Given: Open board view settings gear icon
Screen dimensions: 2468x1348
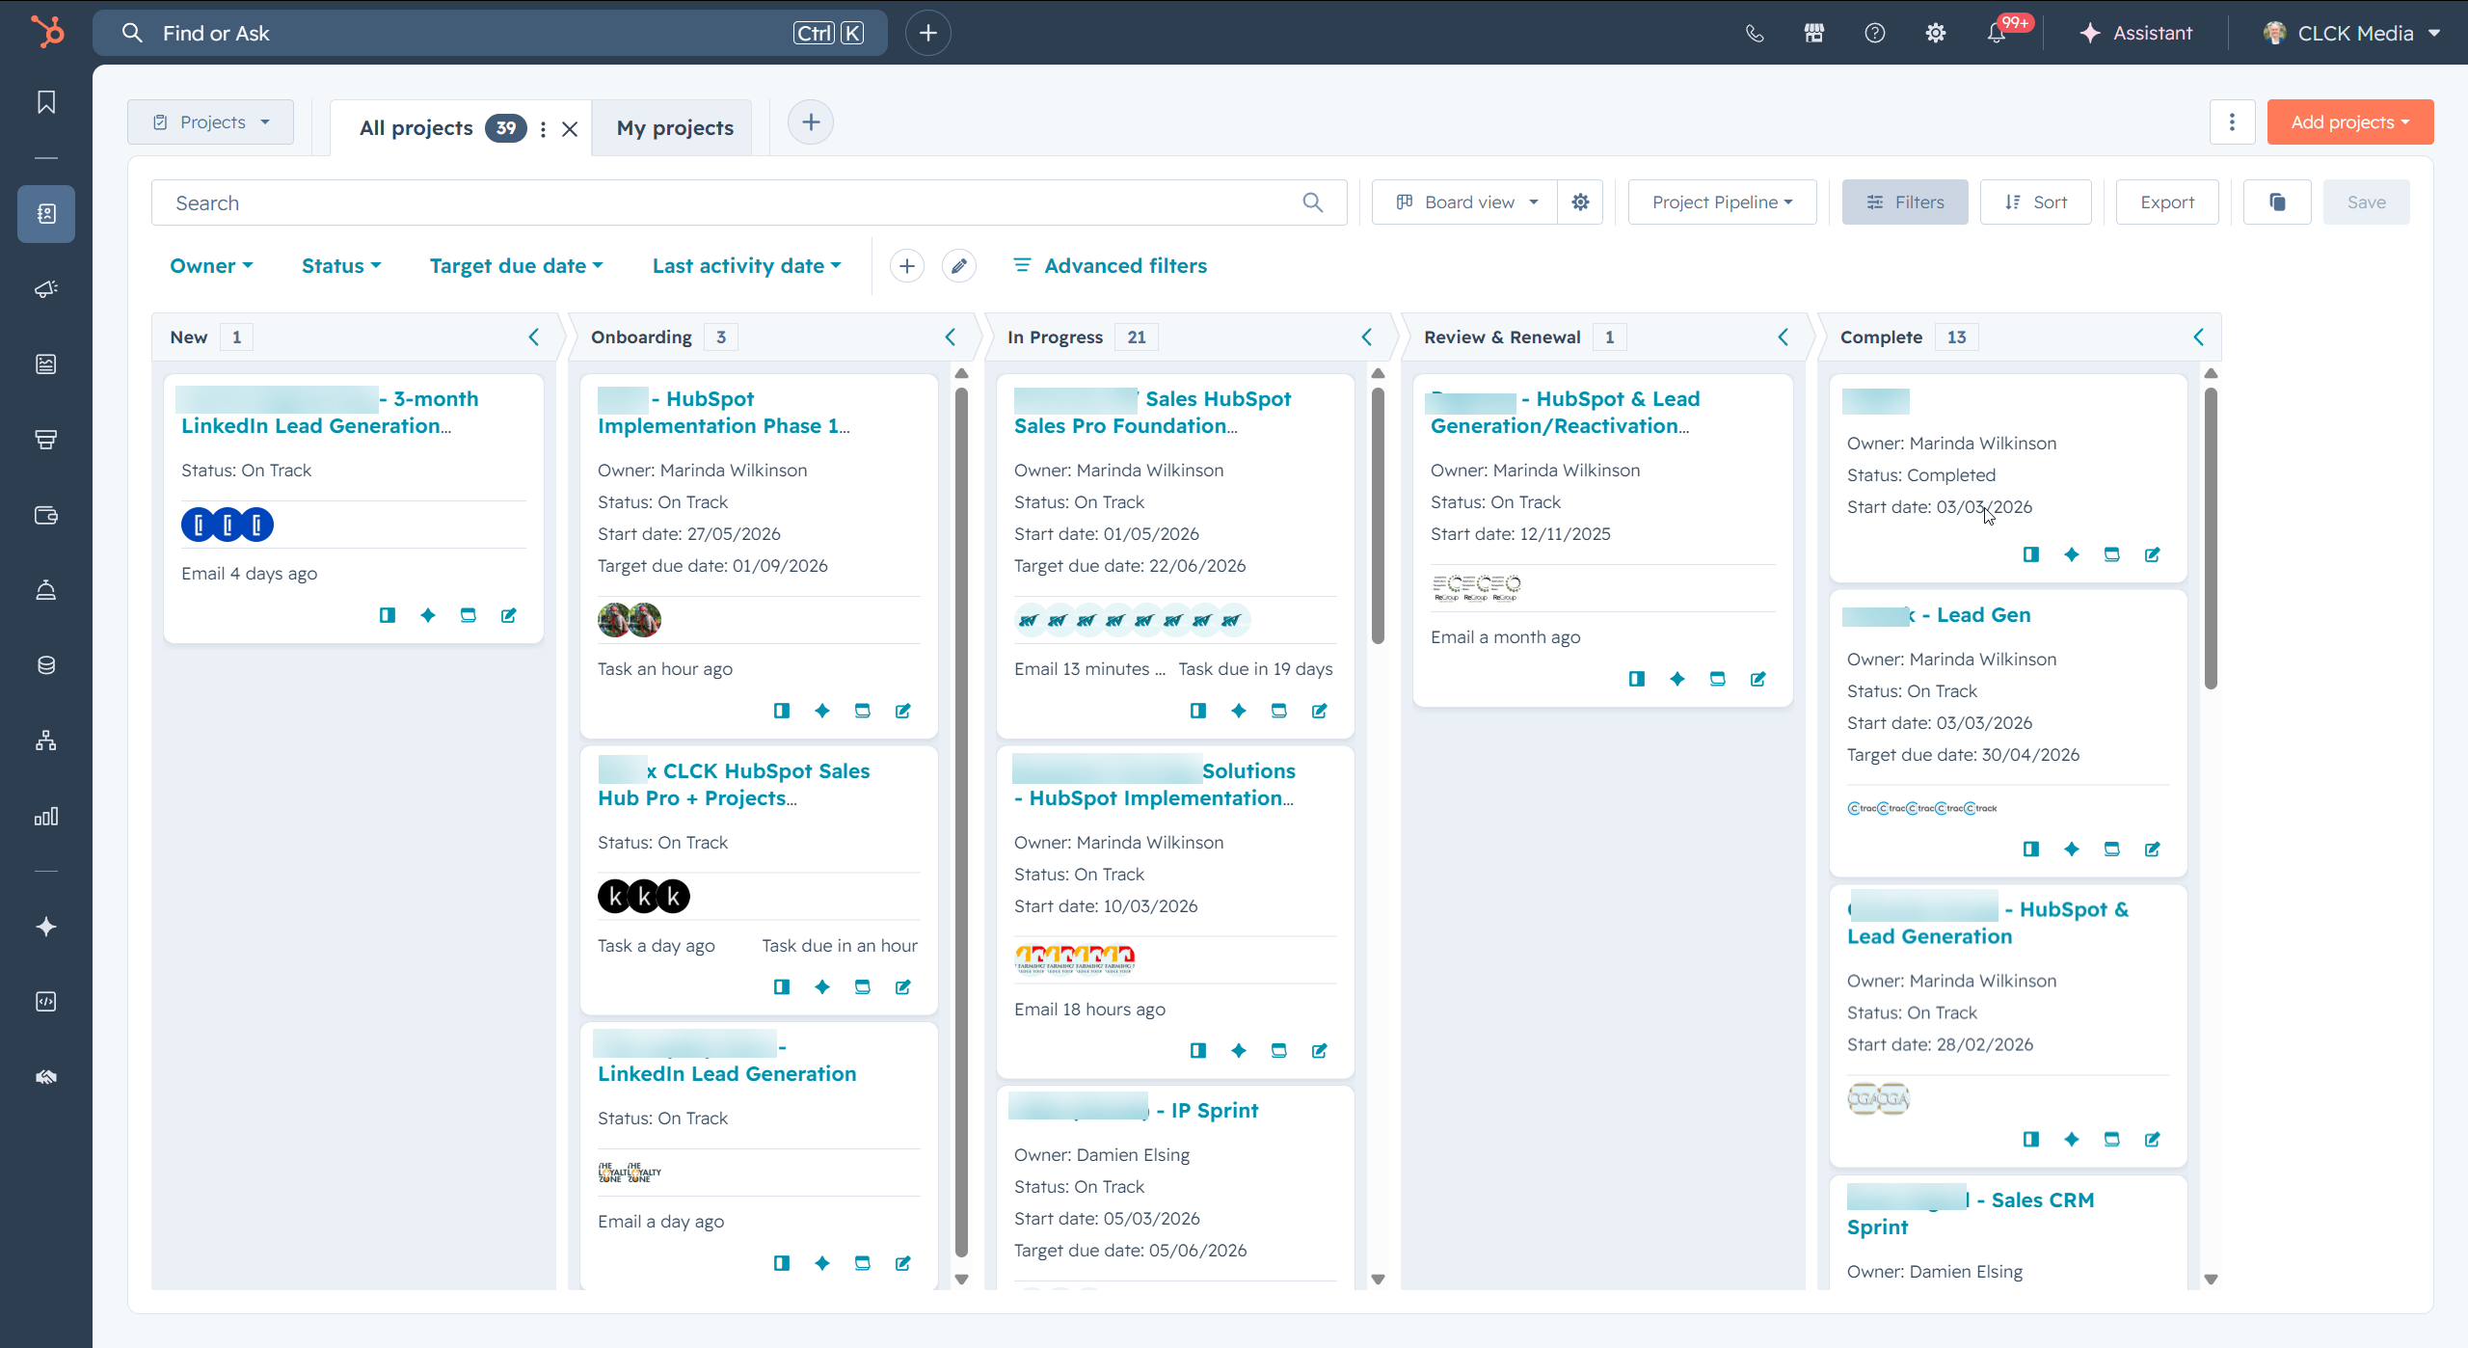Looking at the screenshot, I should 1580,202.
